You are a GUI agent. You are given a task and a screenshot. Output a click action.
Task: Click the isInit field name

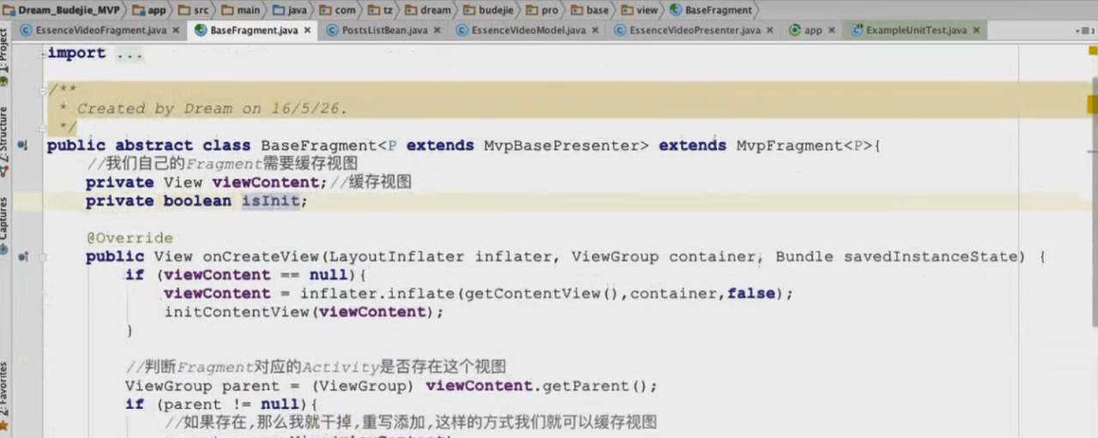coord(270,201)
